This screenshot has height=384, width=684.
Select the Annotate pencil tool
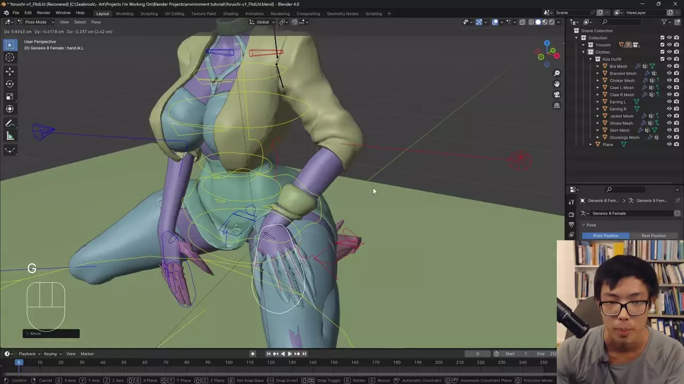coord(10,124)
